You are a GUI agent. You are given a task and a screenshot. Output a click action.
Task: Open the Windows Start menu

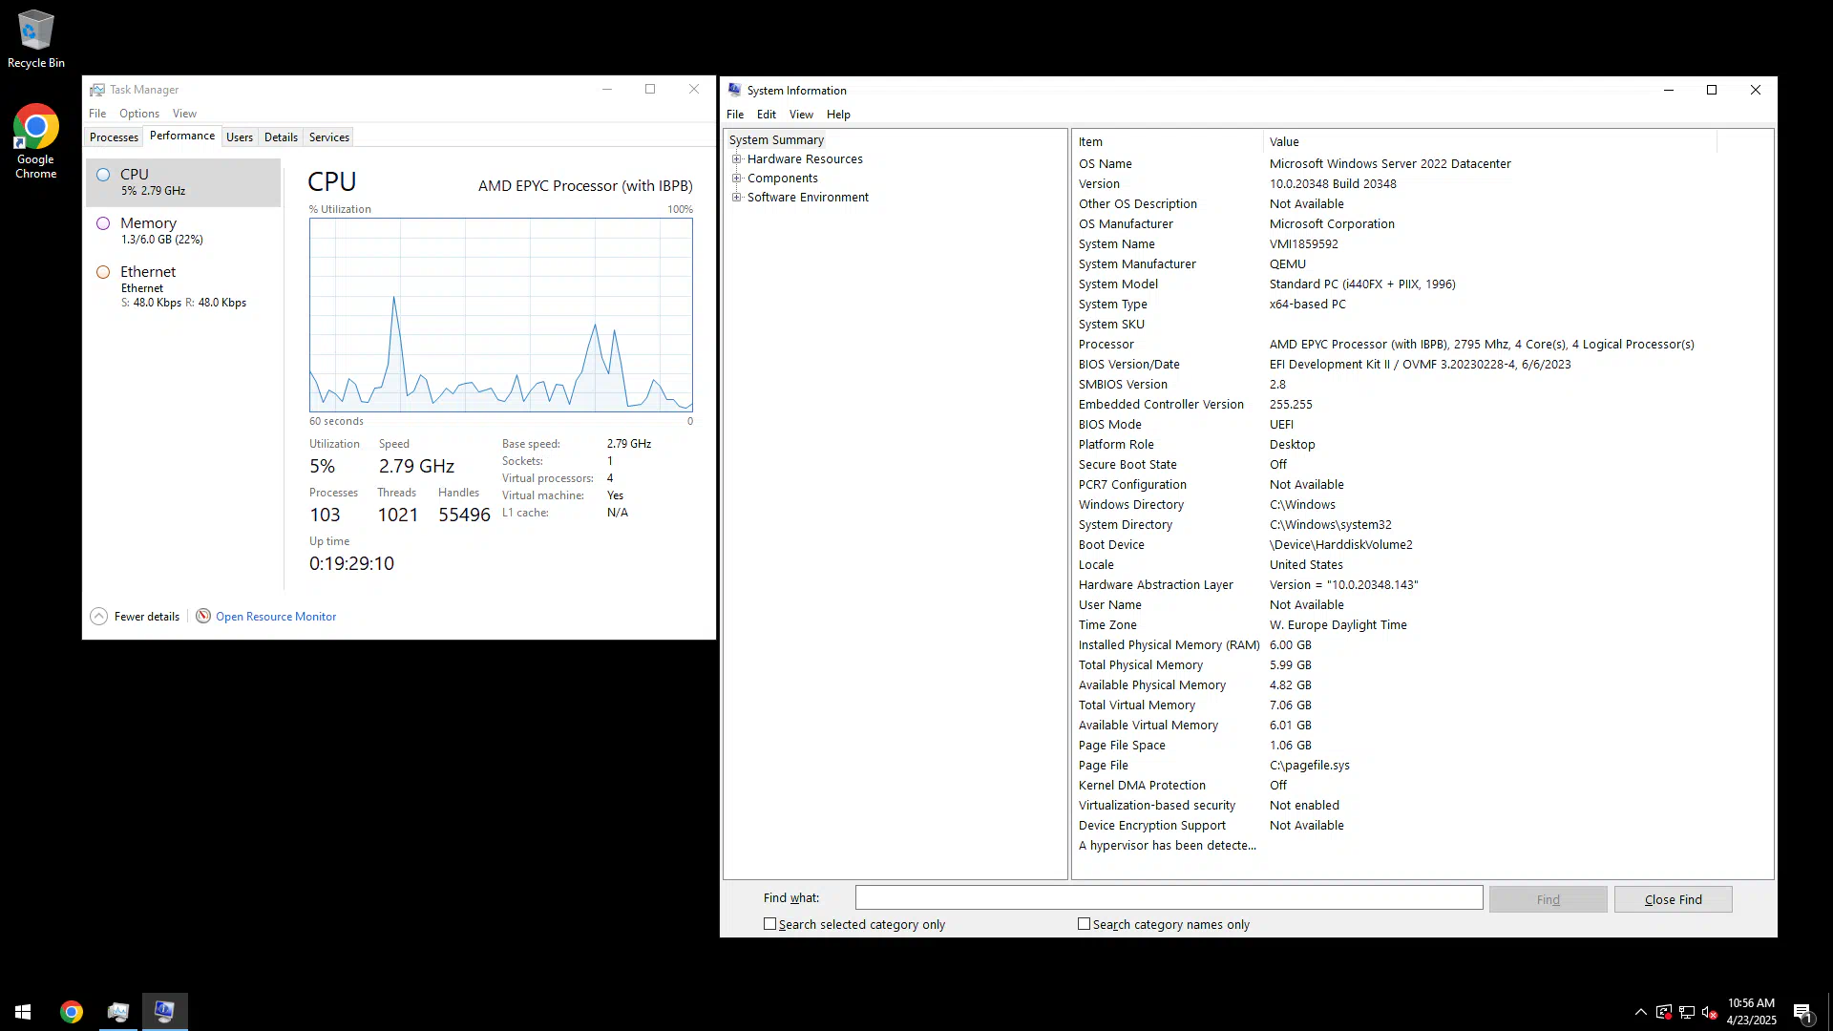(23, 1012)
